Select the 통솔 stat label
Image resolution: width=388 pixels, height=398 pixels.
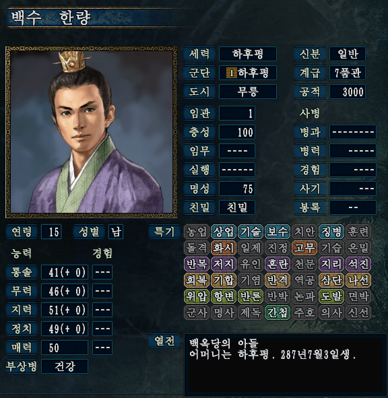22,272
